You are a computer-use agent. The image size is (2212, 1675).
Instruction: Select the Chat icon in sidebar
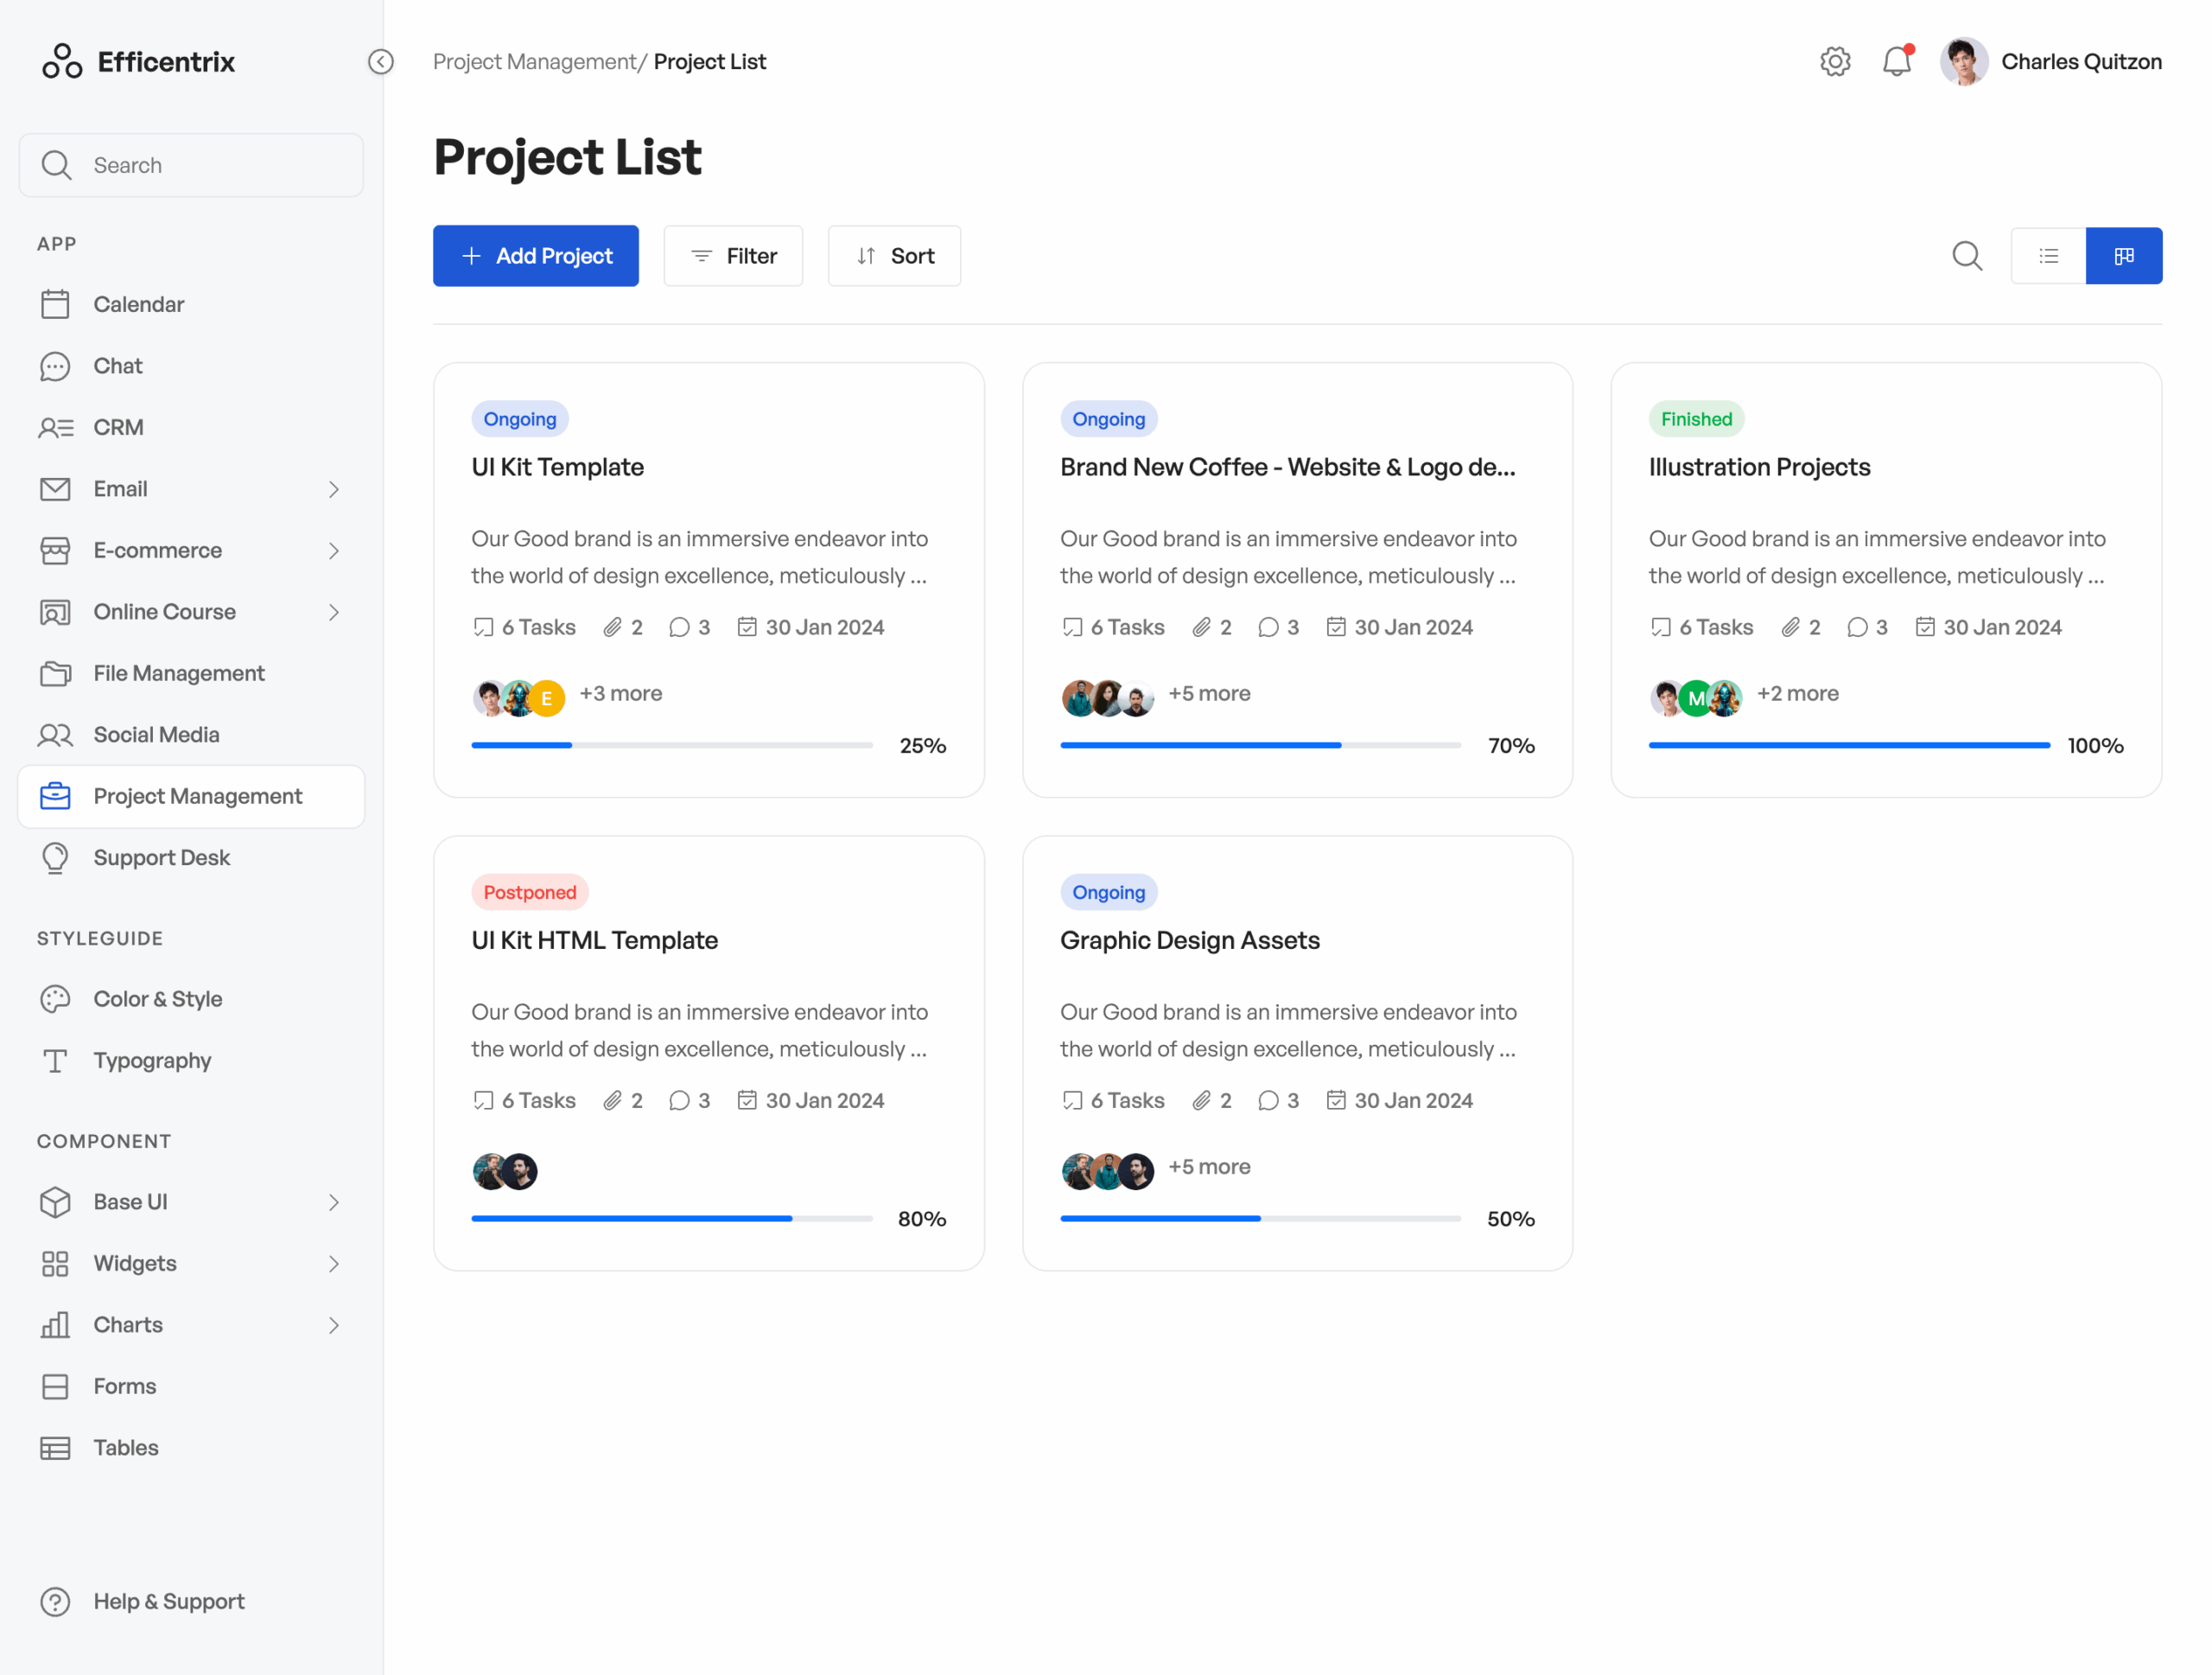coord(56,366)
